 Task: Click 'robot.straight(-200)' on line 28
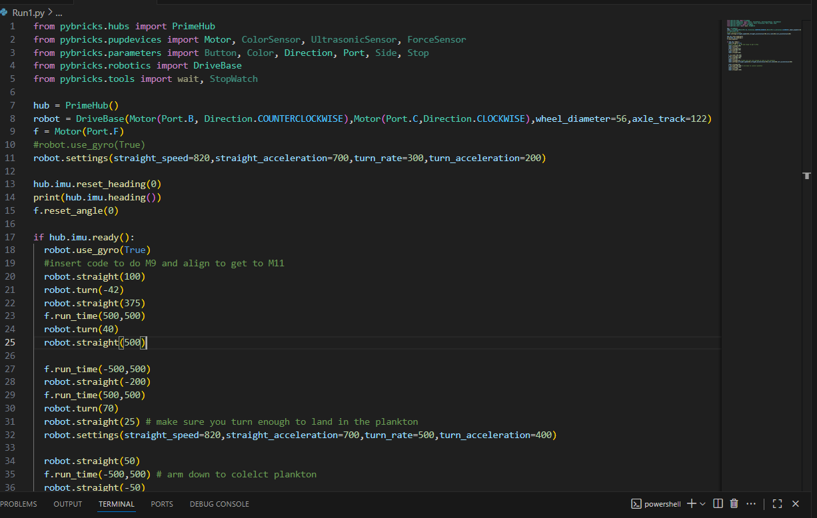97,382
